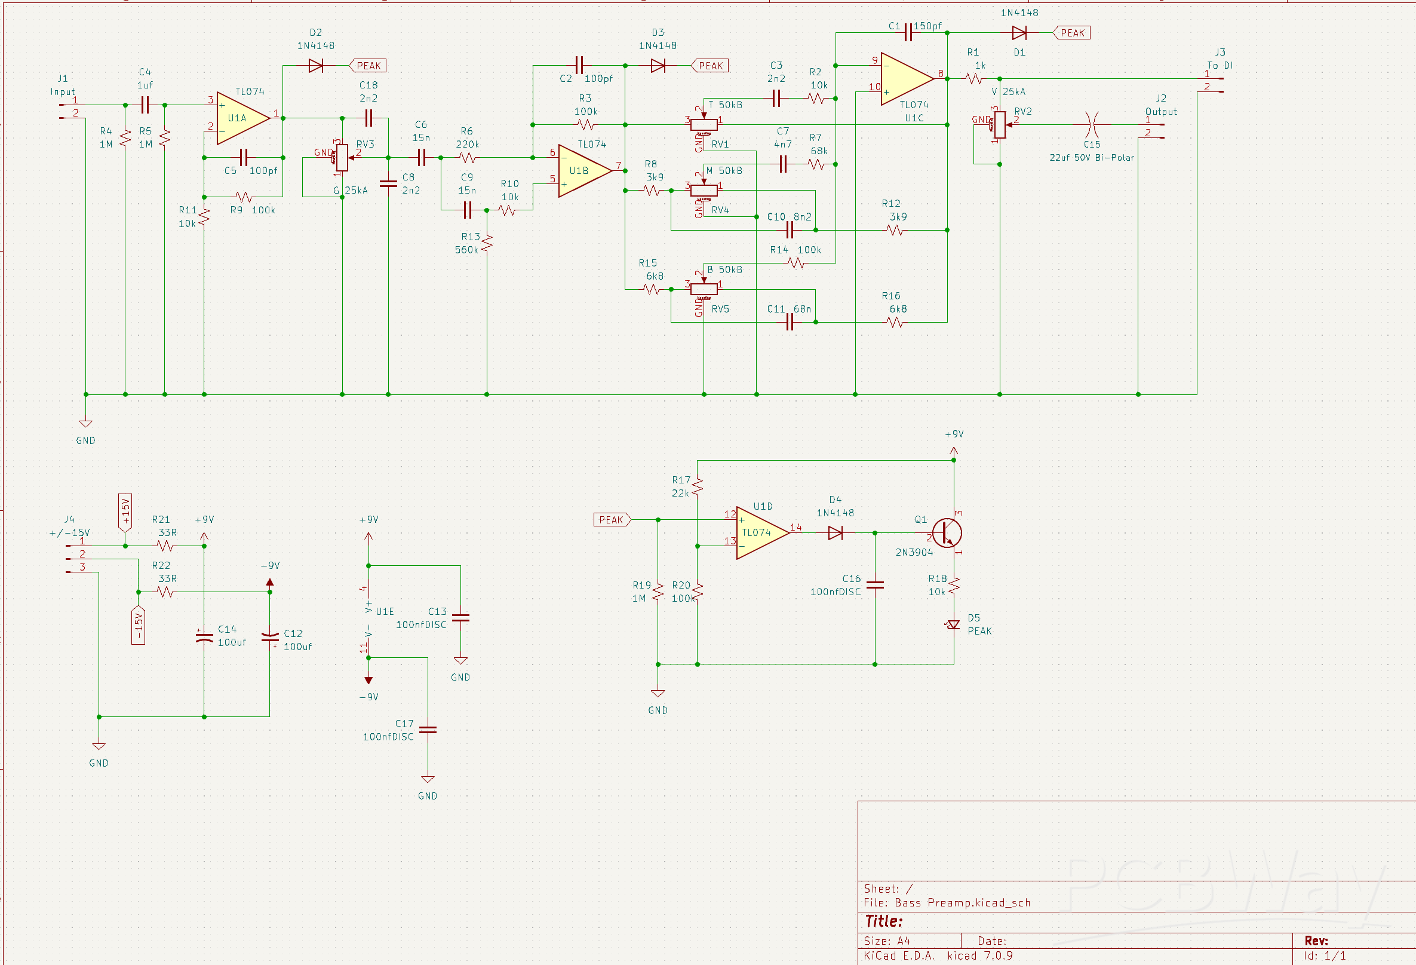Select the PEAK label after D1
The width and height of the screenshot is (1416, 965).
pyautogui.click(x=1072, y=33)
